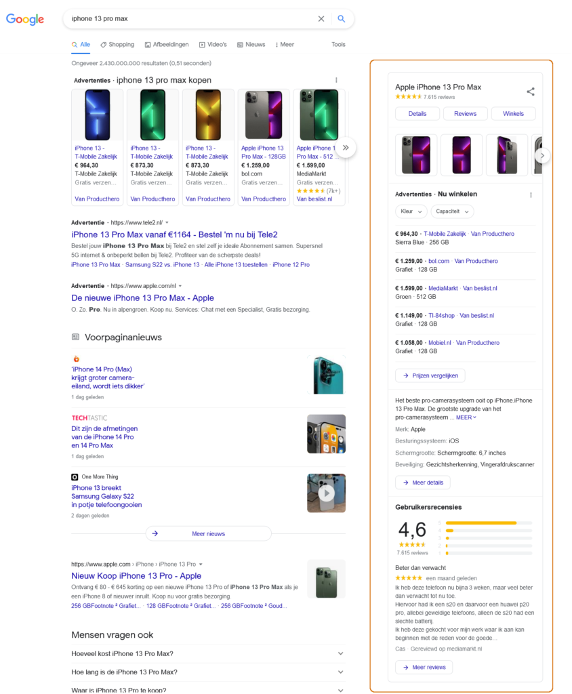This screenshot has width=572, height=694.
Task: Open the Capaciteit filter dropdown
Action: (x=452, y=211)
